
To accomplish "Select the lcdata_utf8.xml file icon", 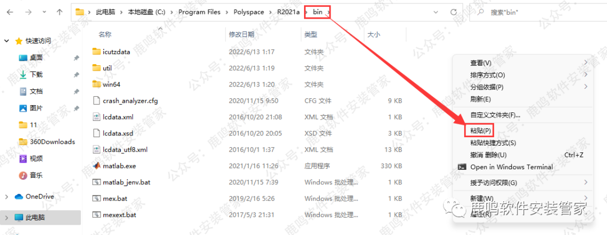I will point(97,150).
